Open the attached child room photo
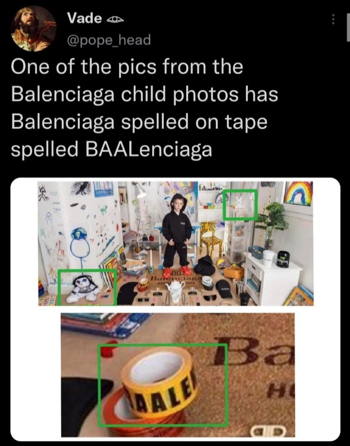This screenshot has height=446, width=350. [x=176, y=244]
